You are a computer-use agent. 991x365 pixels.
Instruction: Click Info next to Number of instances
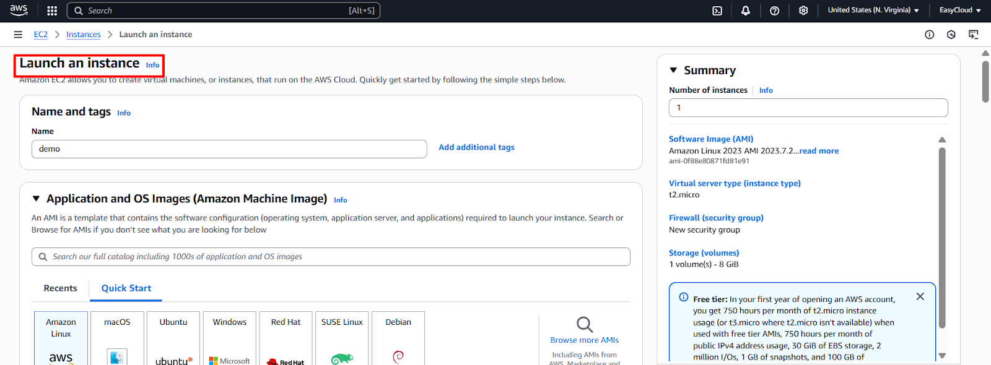[766, 90]
